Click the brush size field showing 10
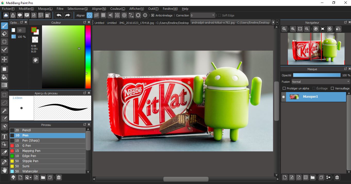This screenshot has height=184, width=351. coord(21,30)
